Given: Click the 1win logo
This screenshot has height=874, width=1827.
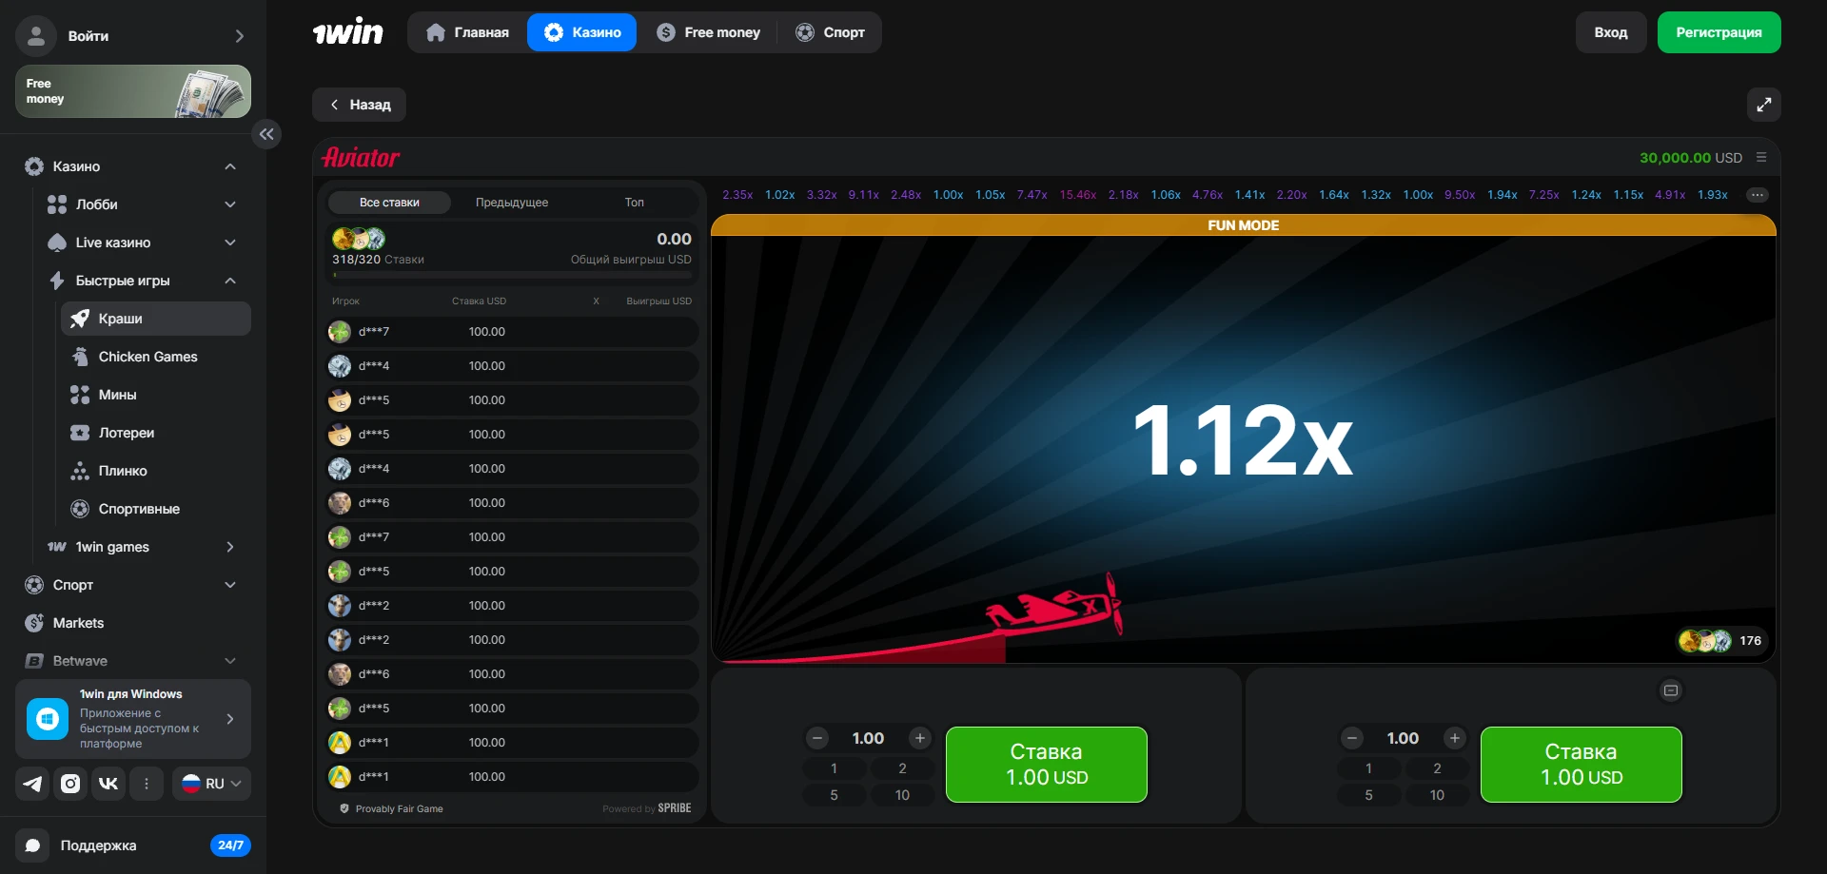Looking at the screenshot, I should tap(348, 32).
